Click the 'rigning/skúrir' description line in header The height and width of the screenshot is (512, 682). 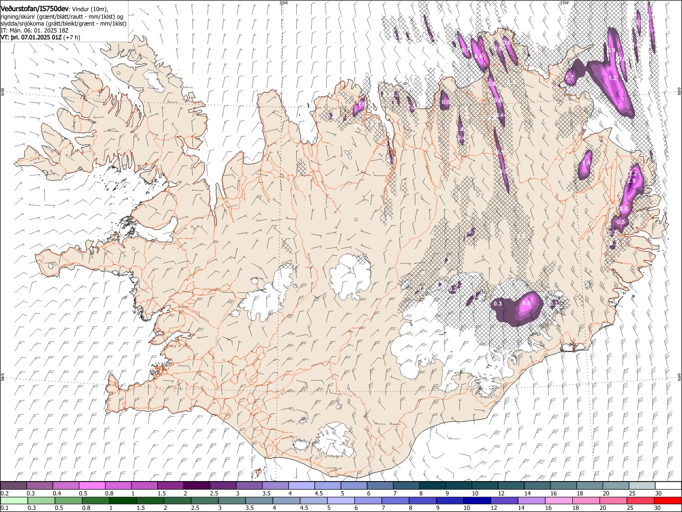pos(62,17)
